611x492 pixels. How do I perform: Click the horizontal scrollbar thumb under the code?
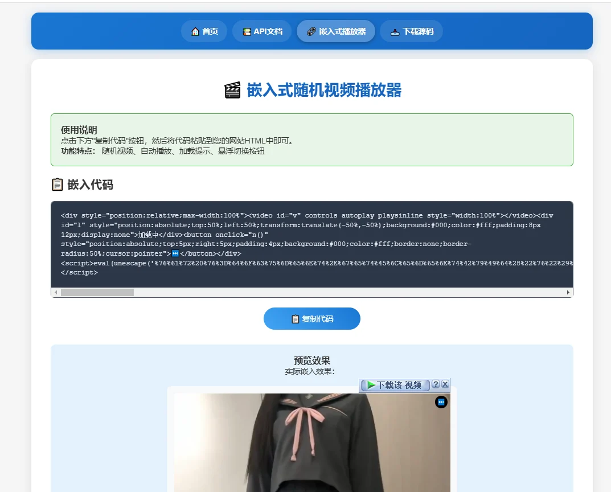(97, 292)
